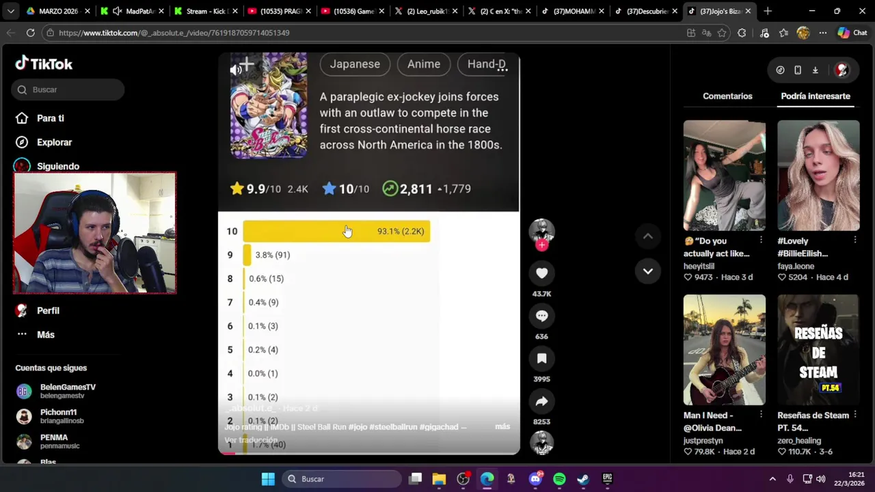Open options for "Do you actually" video
This screenshot has height=492, width=875.
pyautogui.click(x=761, y=241)
